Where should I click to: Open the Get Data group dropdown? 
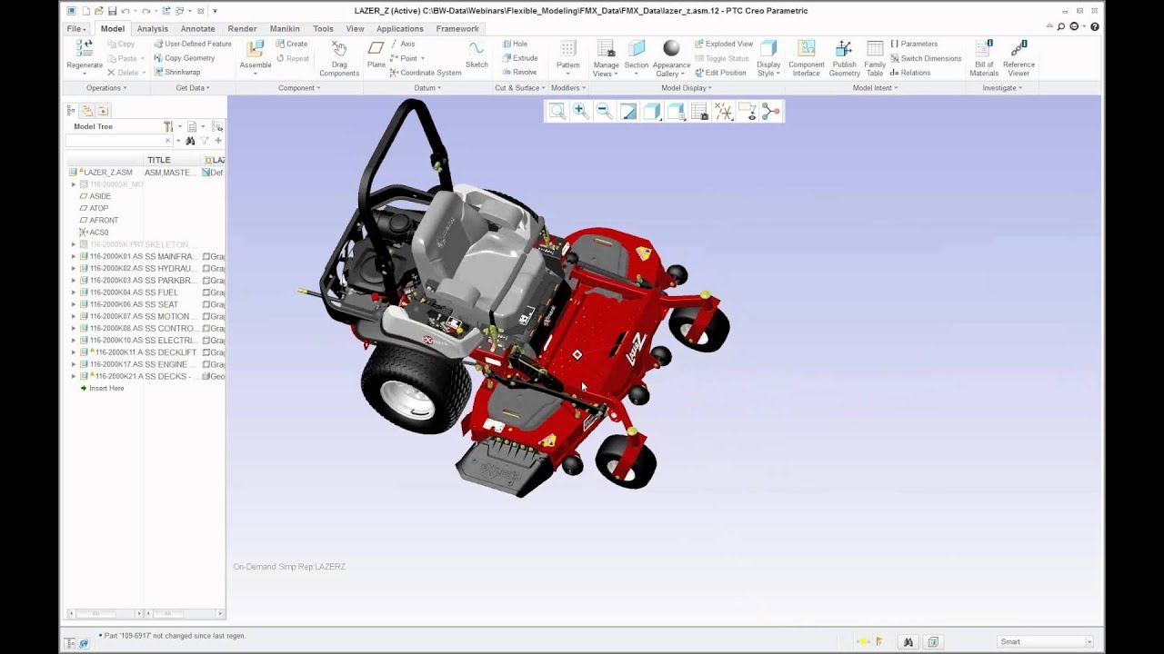click(x=193, y=88)
